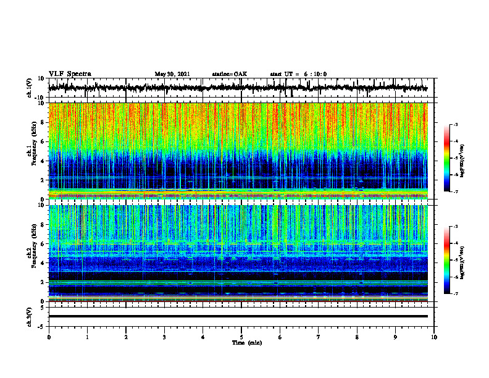
Task: Click time axis tick label "7"
Action: coord(319,337)
